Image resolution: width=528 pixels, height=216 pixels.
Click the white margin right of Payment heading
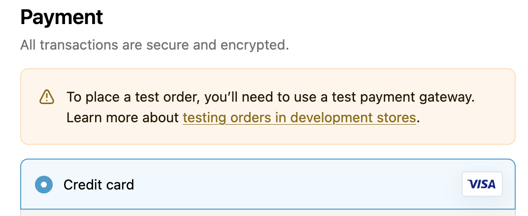(x=315, y=18)
